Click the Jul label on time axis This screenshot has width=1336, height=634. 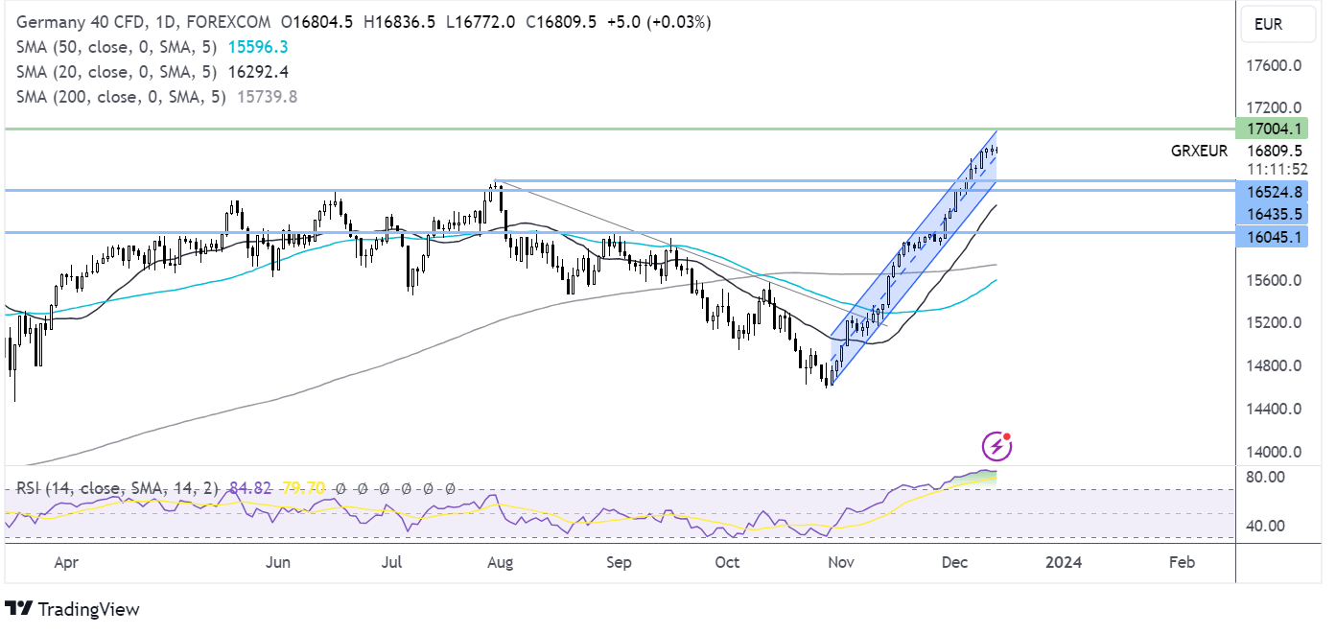click(x=390, y=563)
